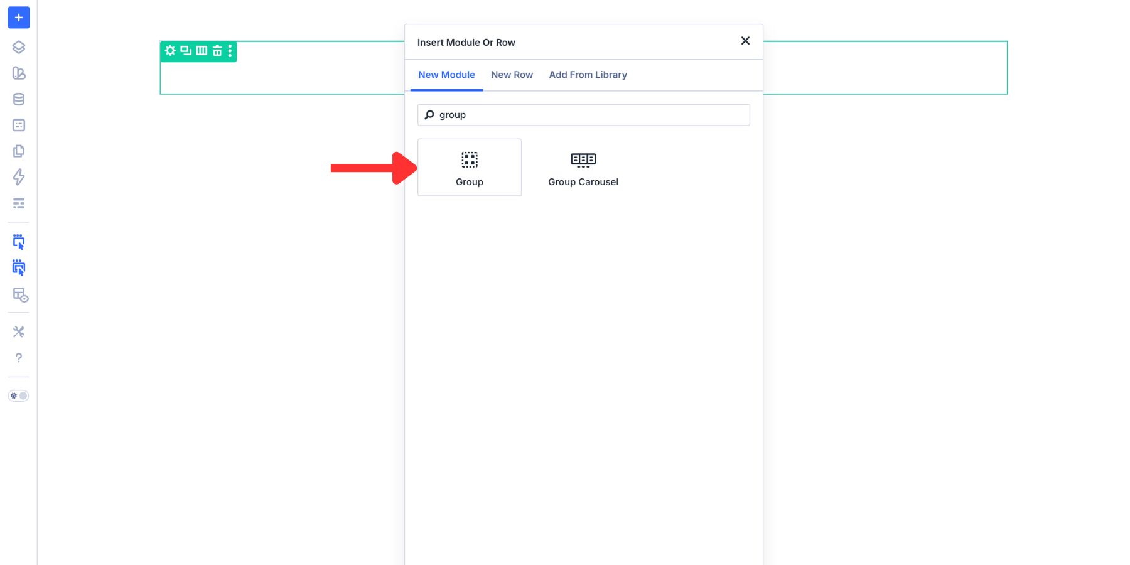Viewport: 1130px width, 565px height.
Task: Switch to the New Module tab
Action: (x=446, y=75)
